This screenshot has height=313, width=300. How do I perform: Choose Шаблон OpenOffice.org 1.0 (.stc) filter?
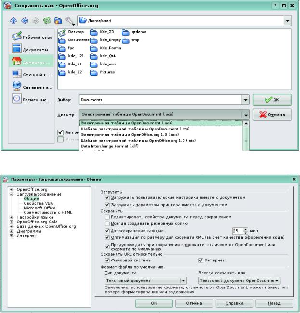(x=161, y=140)
